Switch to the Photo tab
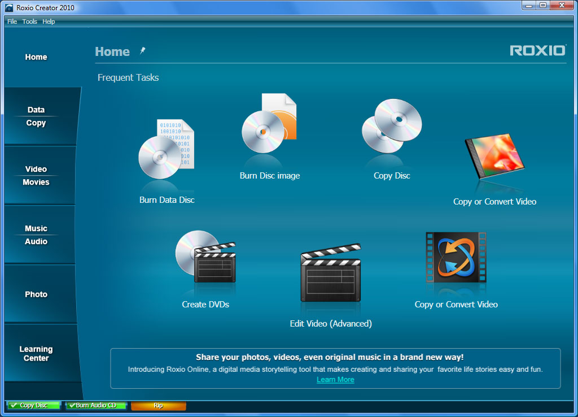Viewport: 578px width, 417px height. [x=36, y=294]
